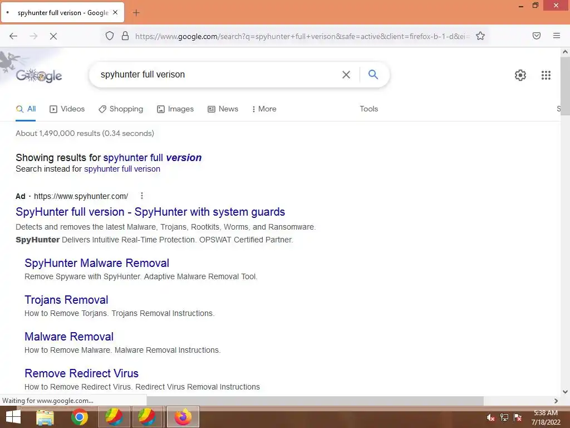Screen dimensions: 570x428
Task: Launch Google Chrome from taskbar
Action: 79,417
